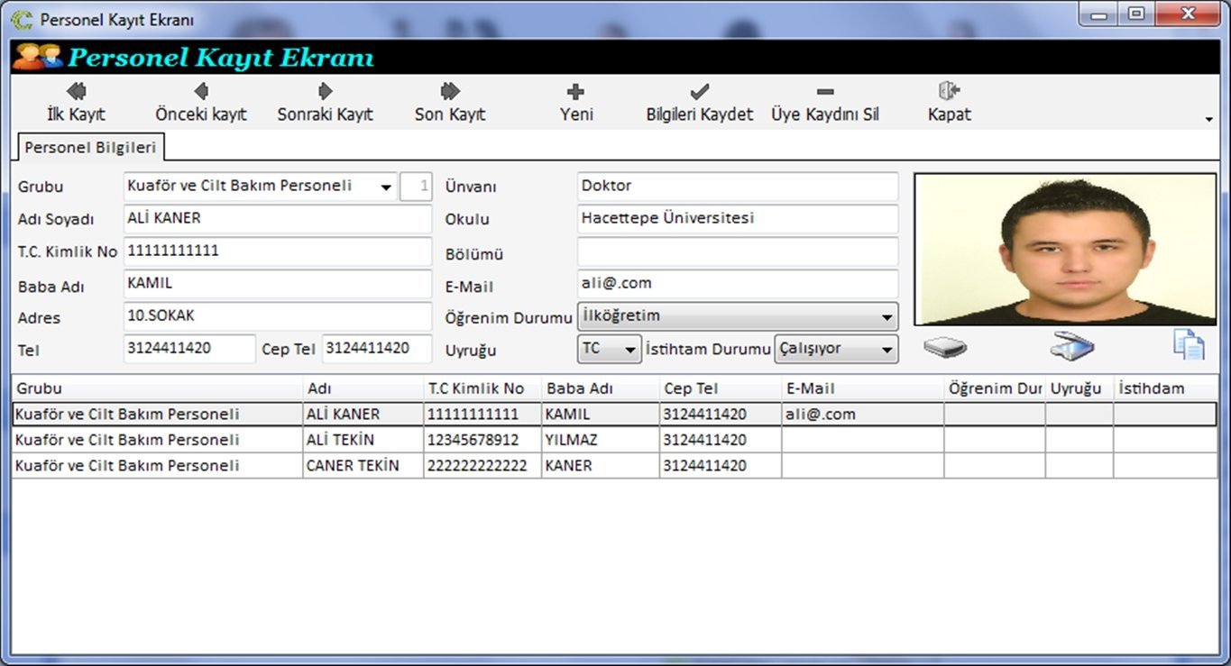Click the Bölümü input field
Image resolution: width=1231 pixels, height=666 pixels.
(737, 251)
